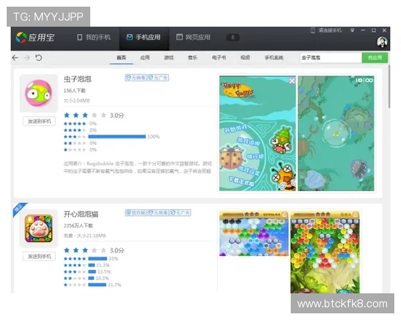Open the Bugs Bubble menu screenshot

click(x=257, y=133)
